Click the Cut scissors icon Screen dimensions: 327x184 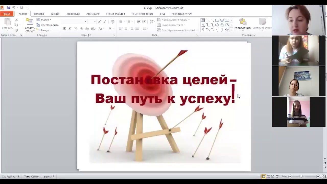[17, 20]
